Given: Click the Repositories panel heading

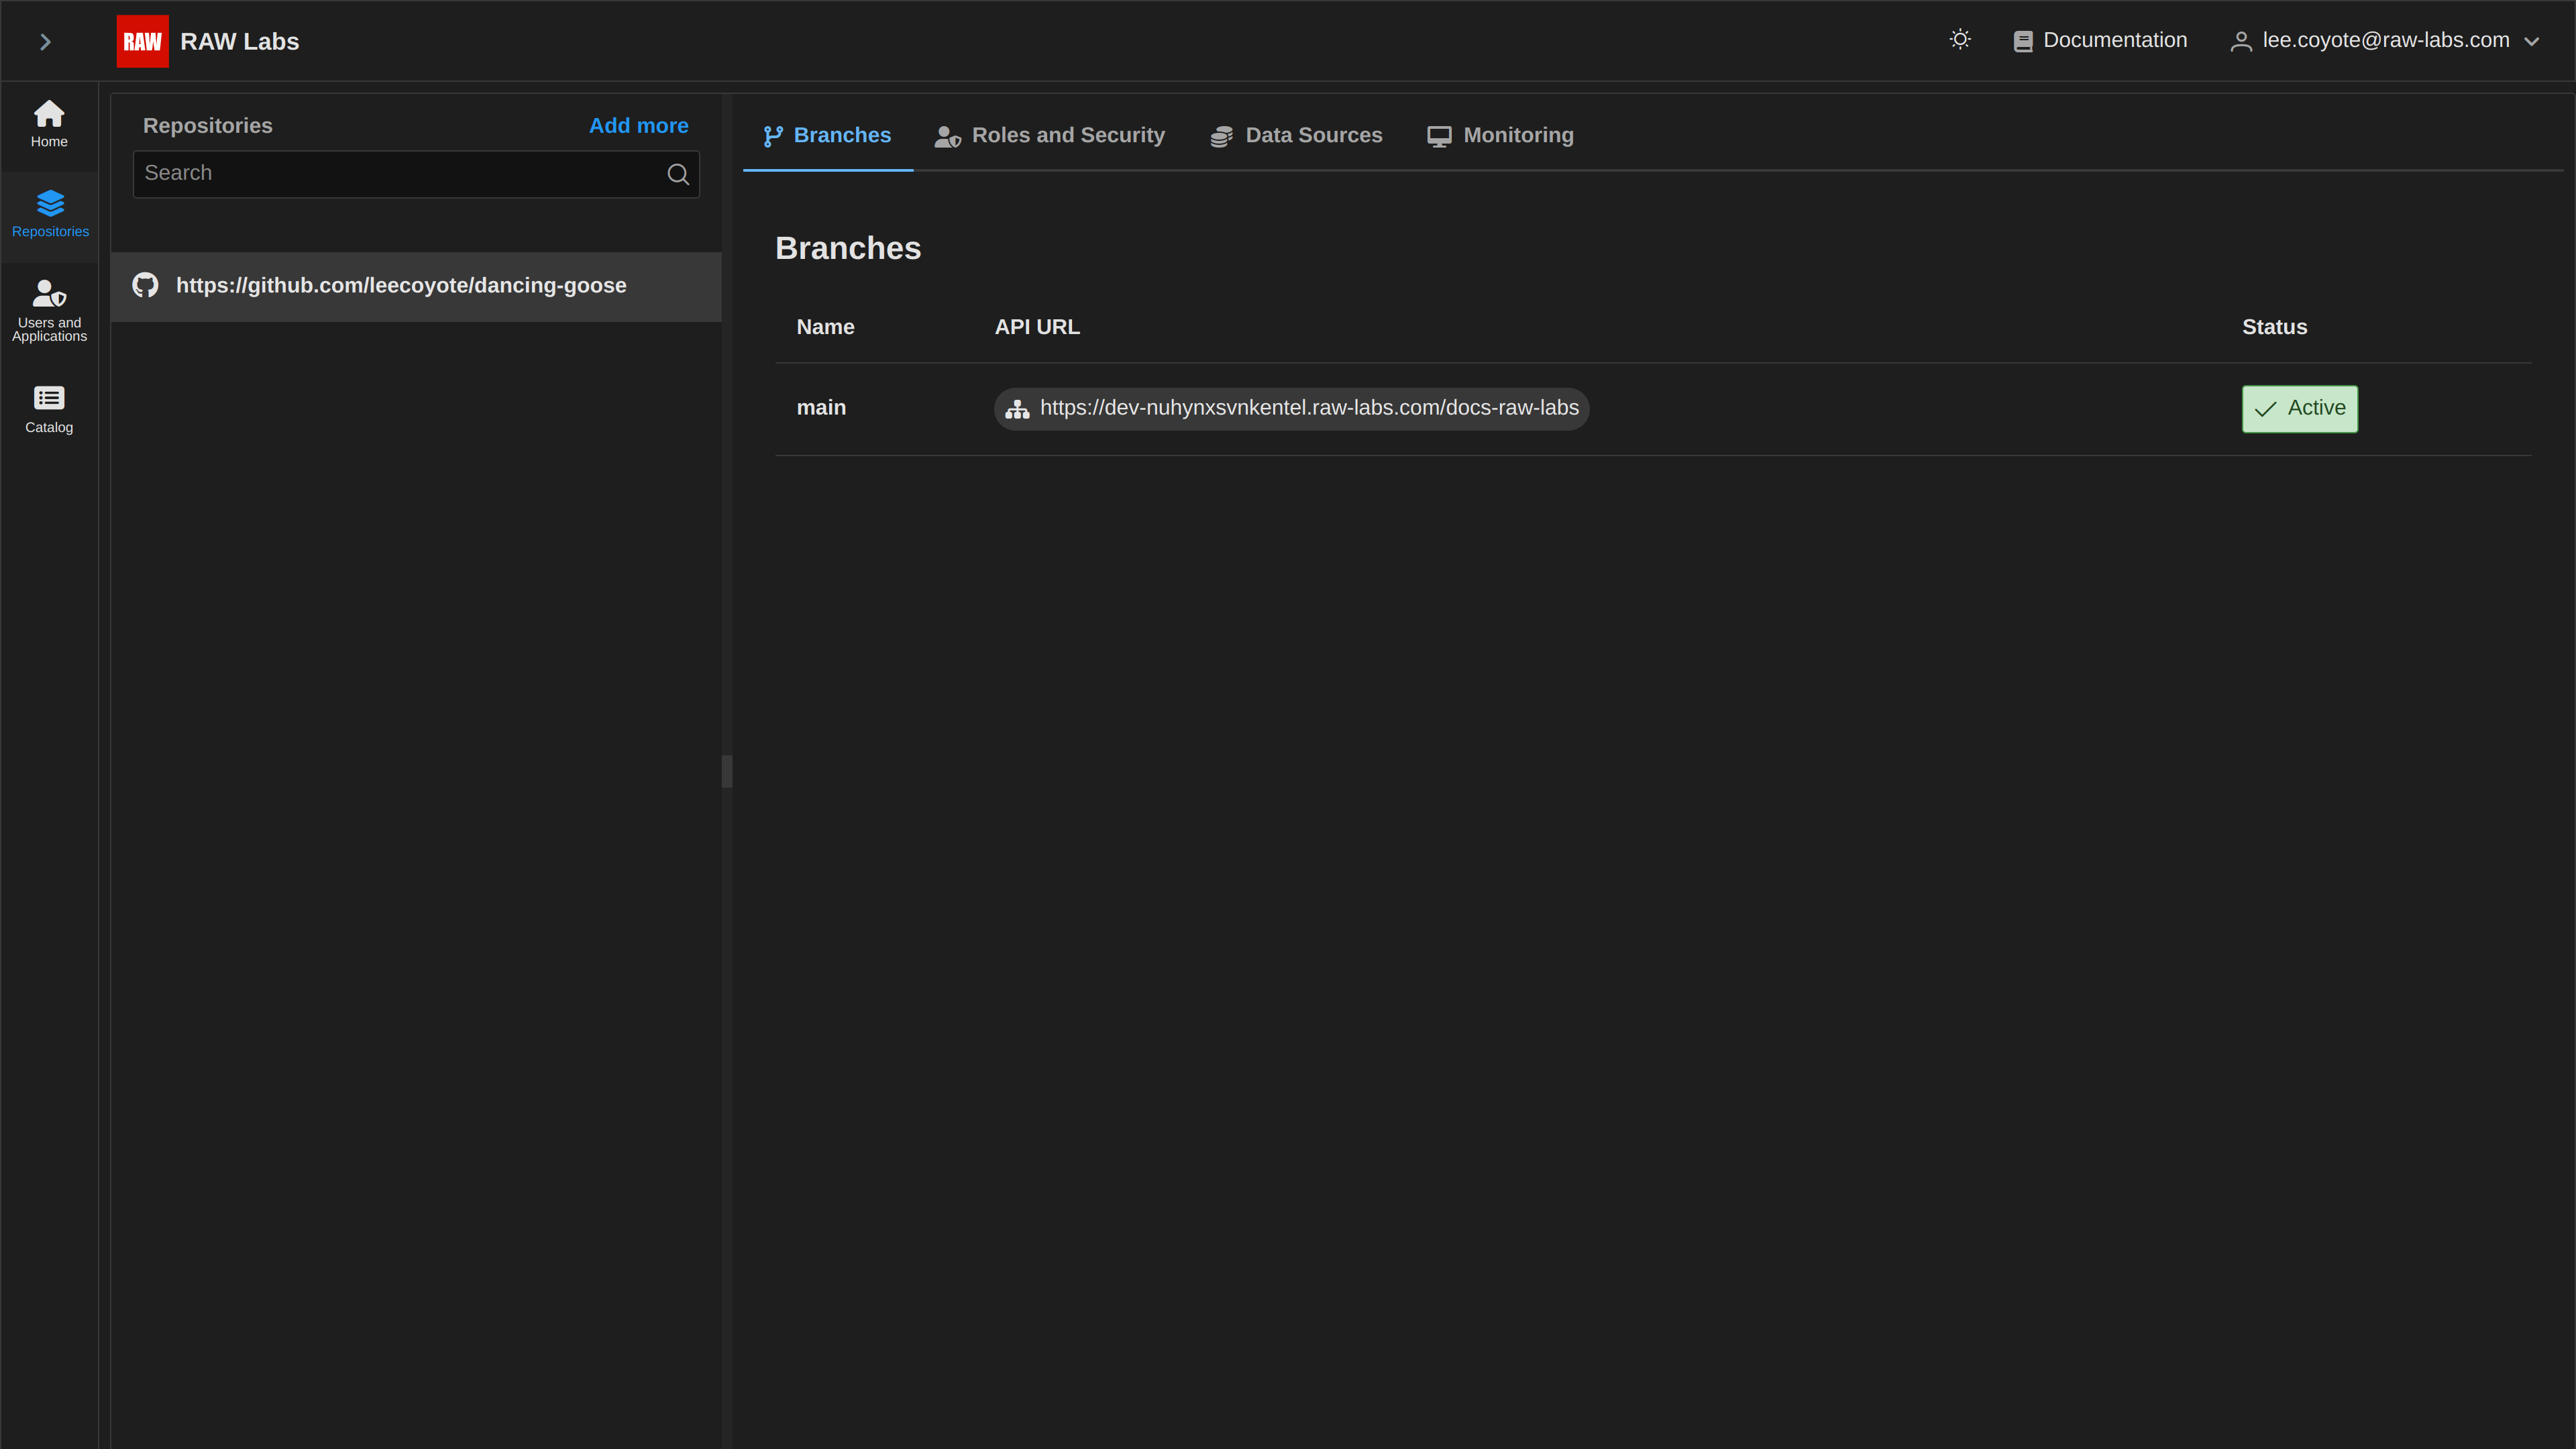Looking at the screenshot, I should tap(207, 126).
